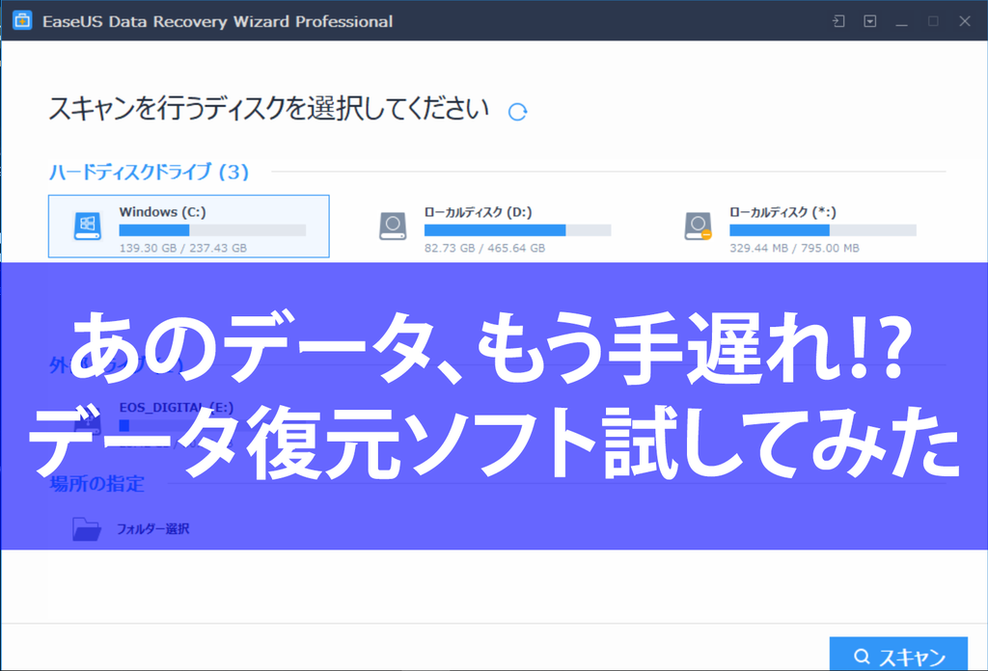Click the lost partition (*:) disk icon
Screen dimensions: 988x671
coord(699,226)
